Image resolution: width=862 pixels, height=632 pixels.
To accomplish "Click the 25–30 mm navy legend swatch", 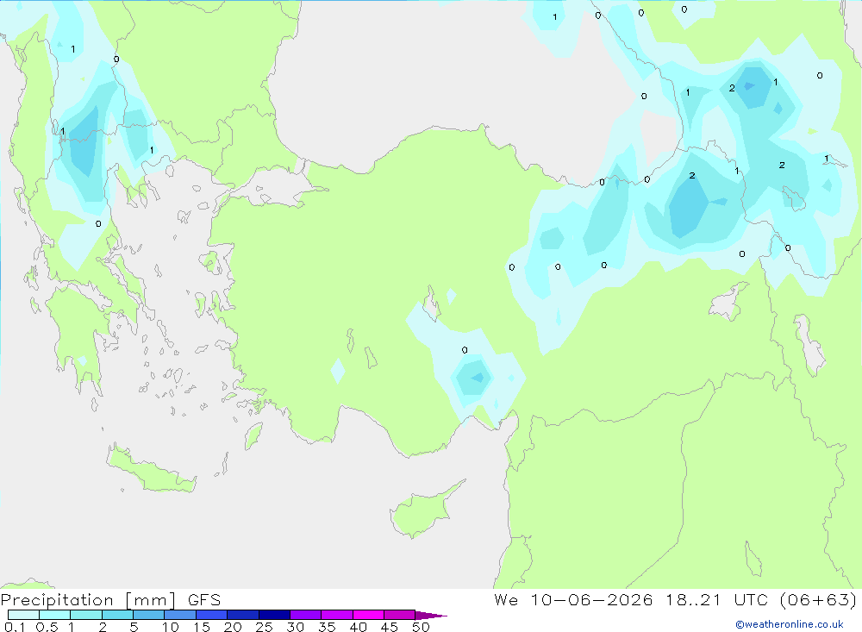I will [x=274, y=615].
